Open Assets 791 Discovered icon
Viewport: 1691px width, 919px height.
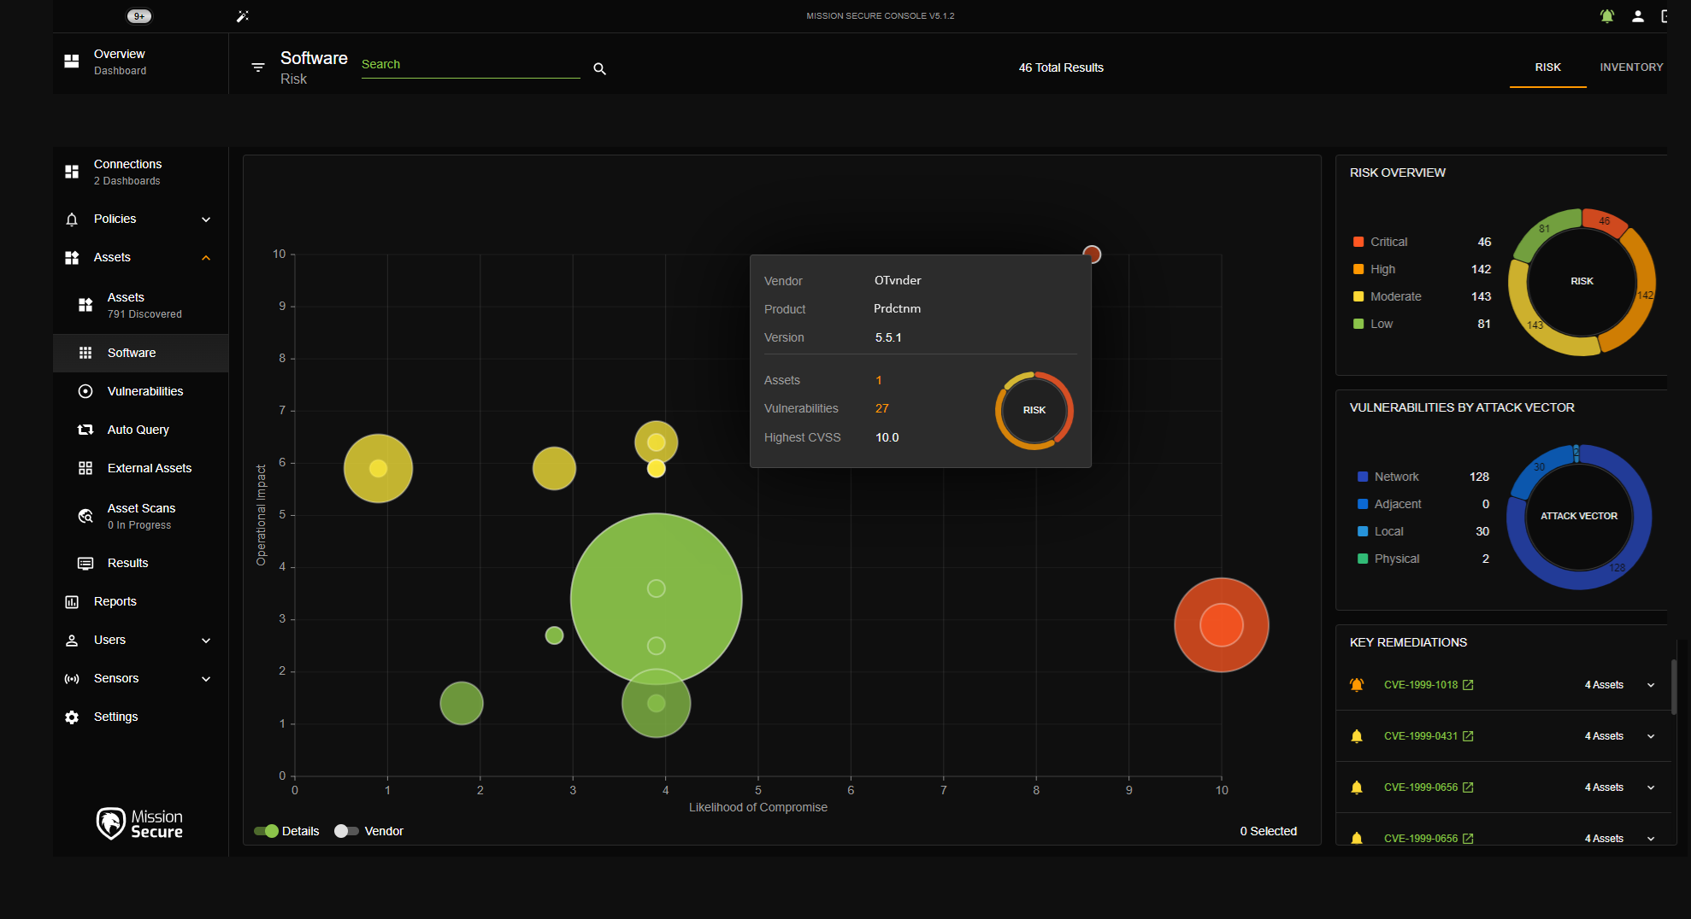click(85, 305)
